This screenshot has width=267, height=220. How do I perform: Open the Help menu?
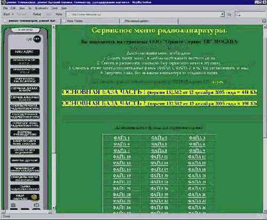click(64, 8)
